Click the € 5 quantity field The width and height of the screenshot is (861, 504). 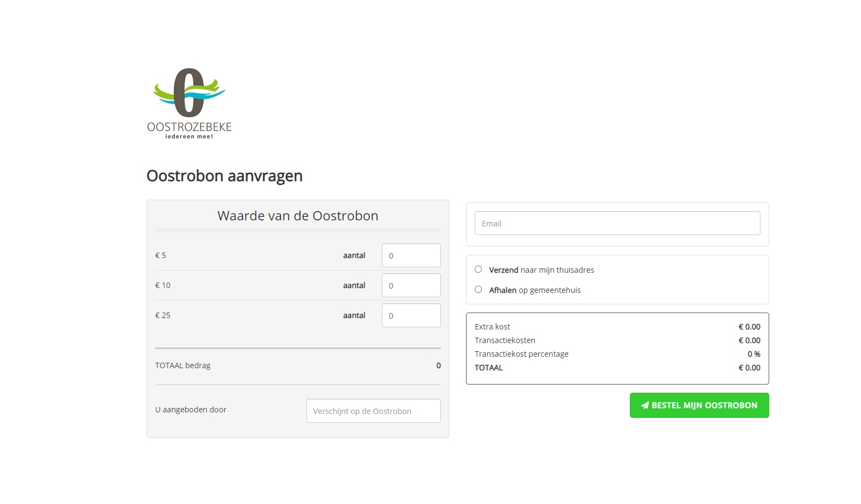coord(411,255)
